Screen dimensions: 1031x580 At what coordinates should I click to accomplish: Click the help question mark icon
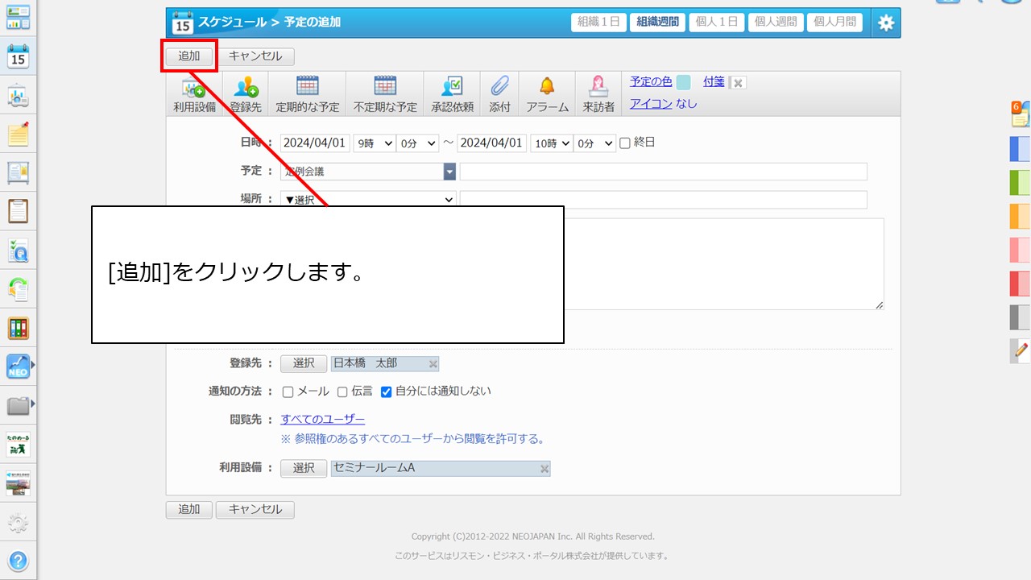tap(18, 561)
